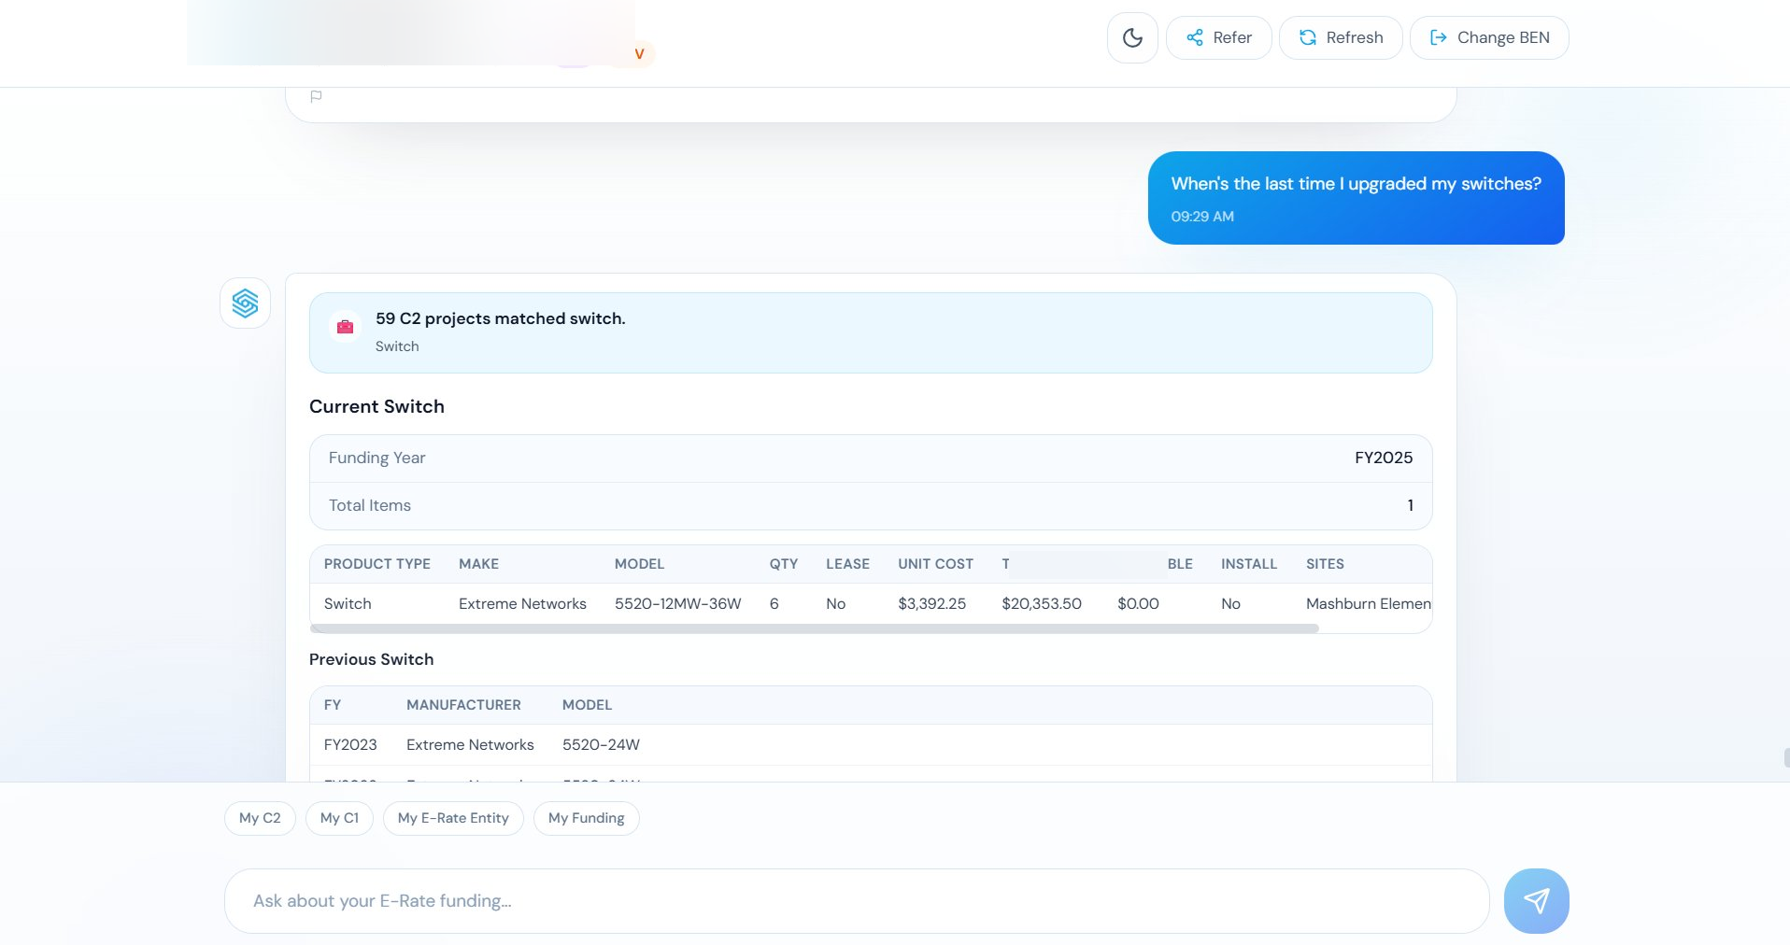Click the Refresh button
Viewport: 1790px width, 945px height.
[x=1340, y=37]
